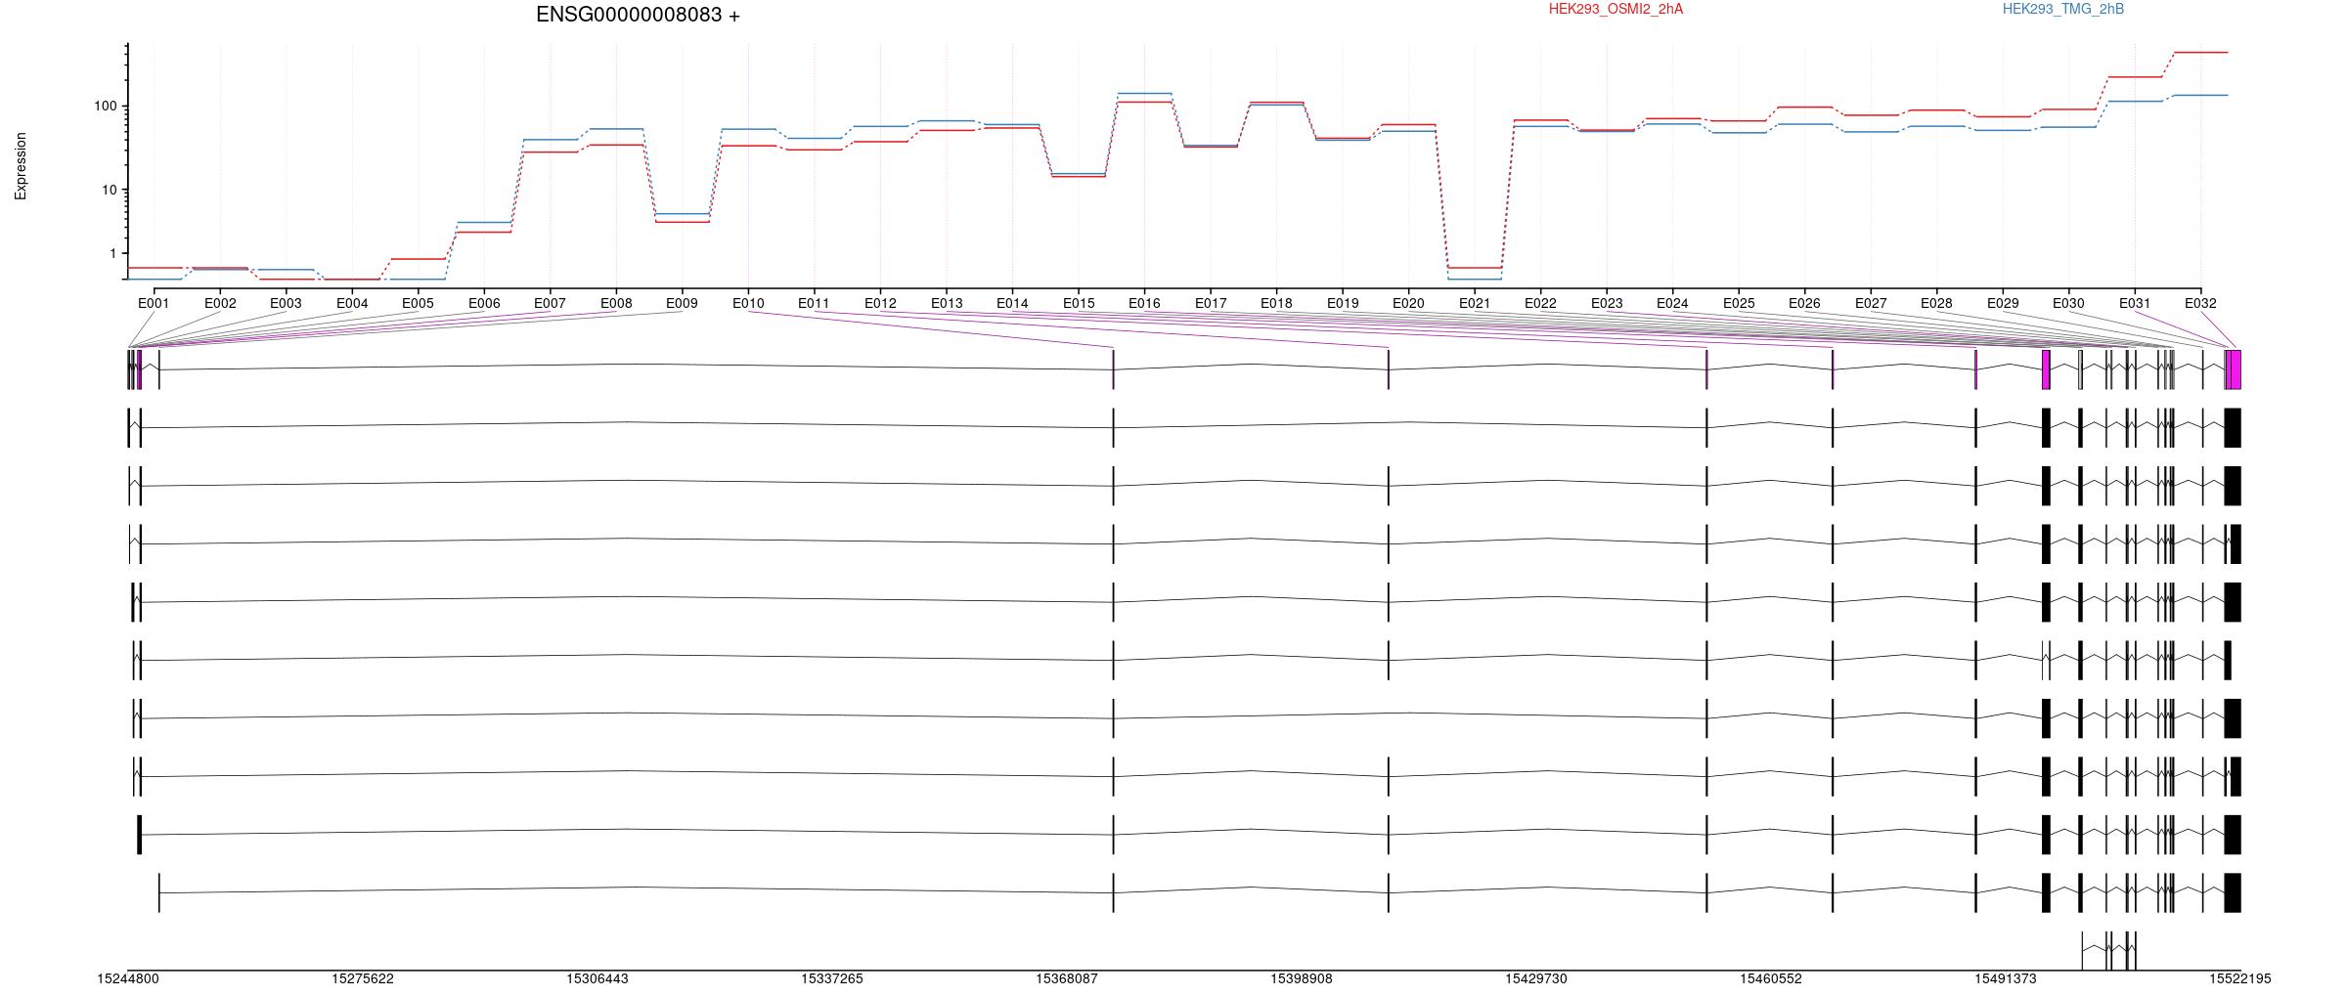The width and height of the screenshot is (2347, 996).
Task: Click exon label E019
Action: tap(1343, 303)
